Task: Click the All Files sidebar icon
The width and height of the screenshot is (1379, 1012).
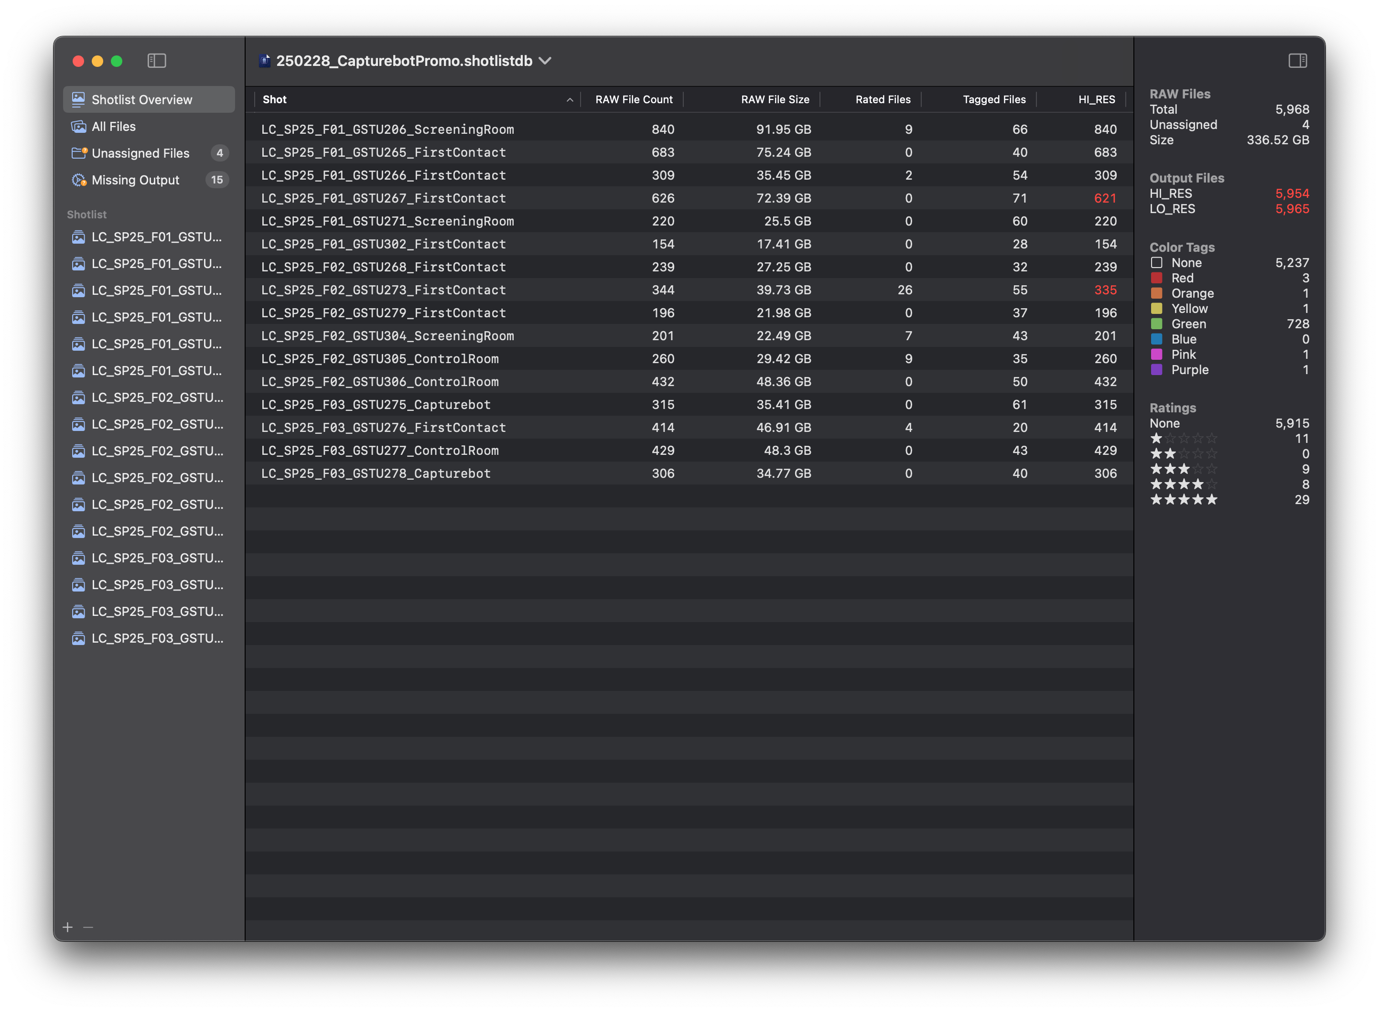Action: pos(78,126)
